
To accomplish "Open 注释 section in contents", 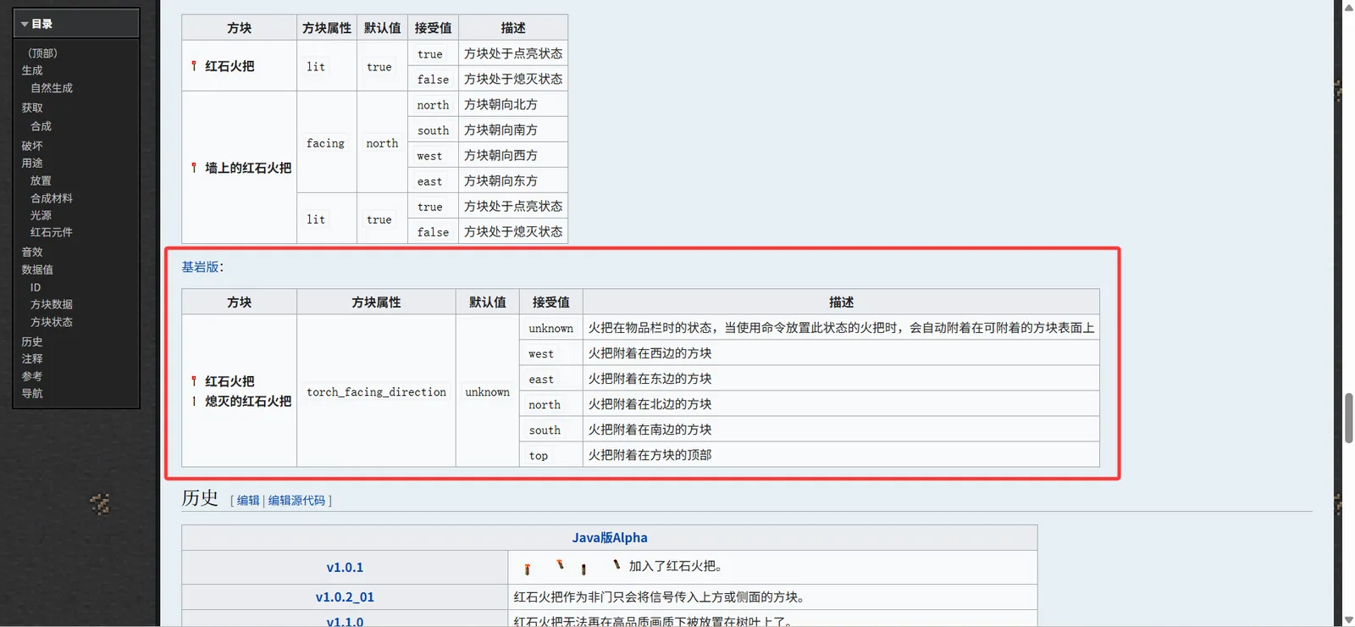I will click(32, 358).
